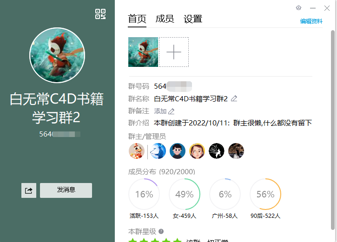Select the 首页 tab

pos(137,19)
